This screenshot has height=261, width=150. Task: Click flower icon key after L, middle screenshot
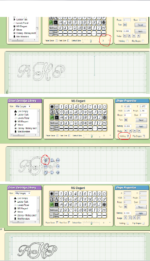[x=105, y=118]
